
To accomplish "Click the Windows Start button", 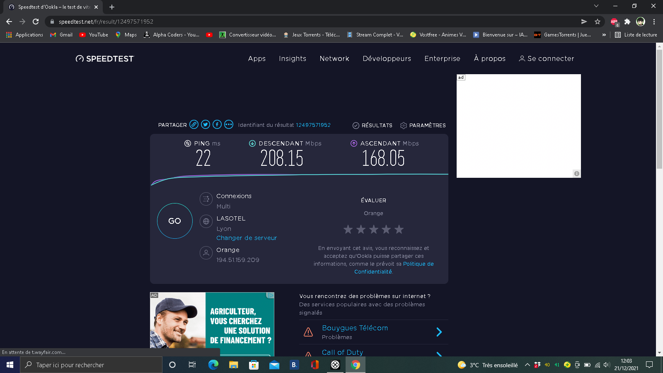I will coord(10,365).
